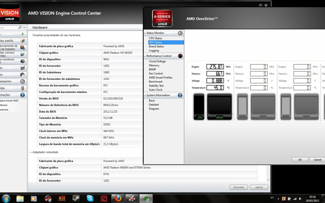325x203 pixels.
Task: Collapse the 'Adaptador conectado' section
Action: tap(30, 152)
